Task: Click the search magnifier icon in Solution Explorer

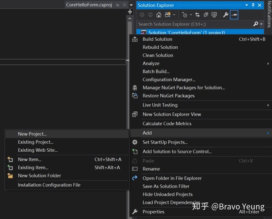Action: (256, 24)
